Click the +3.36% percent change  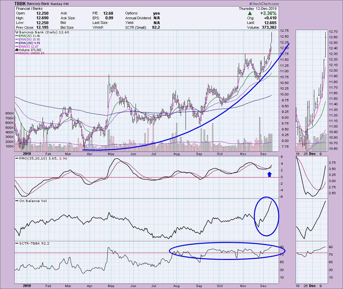point(268,13)
